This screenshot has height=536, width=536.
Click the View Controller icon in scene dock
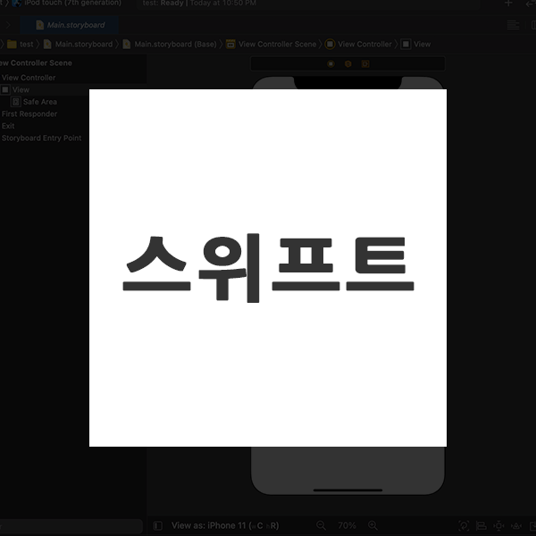(331, 64)
